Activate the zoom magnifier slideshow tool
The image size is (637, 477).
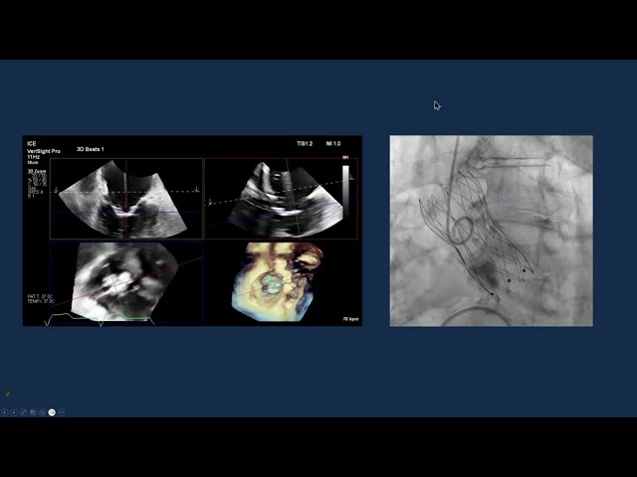(x=42, y=412)
